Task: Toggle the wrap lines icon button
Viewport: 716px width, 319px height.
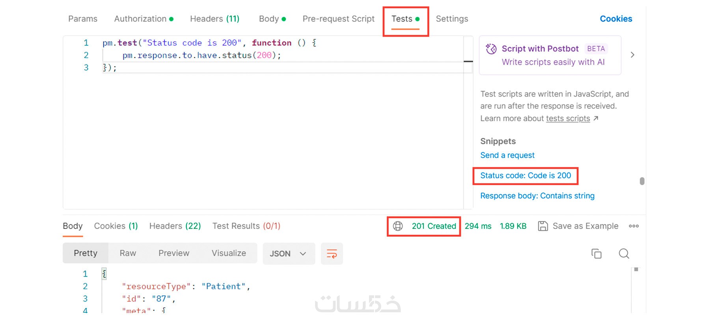Action: pyautogui.click(x=332, y=254)
